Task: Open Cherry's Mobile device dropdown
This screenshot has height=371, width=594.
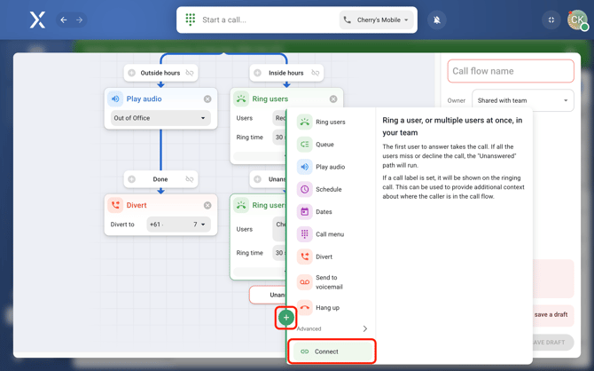Action: click(377, 20)
